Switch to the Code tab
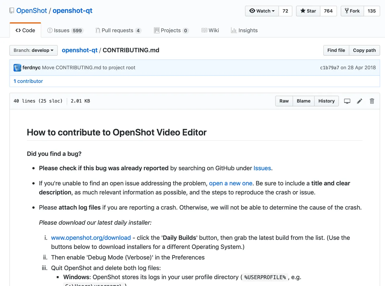385x286 pixels. tap(25, 30)
